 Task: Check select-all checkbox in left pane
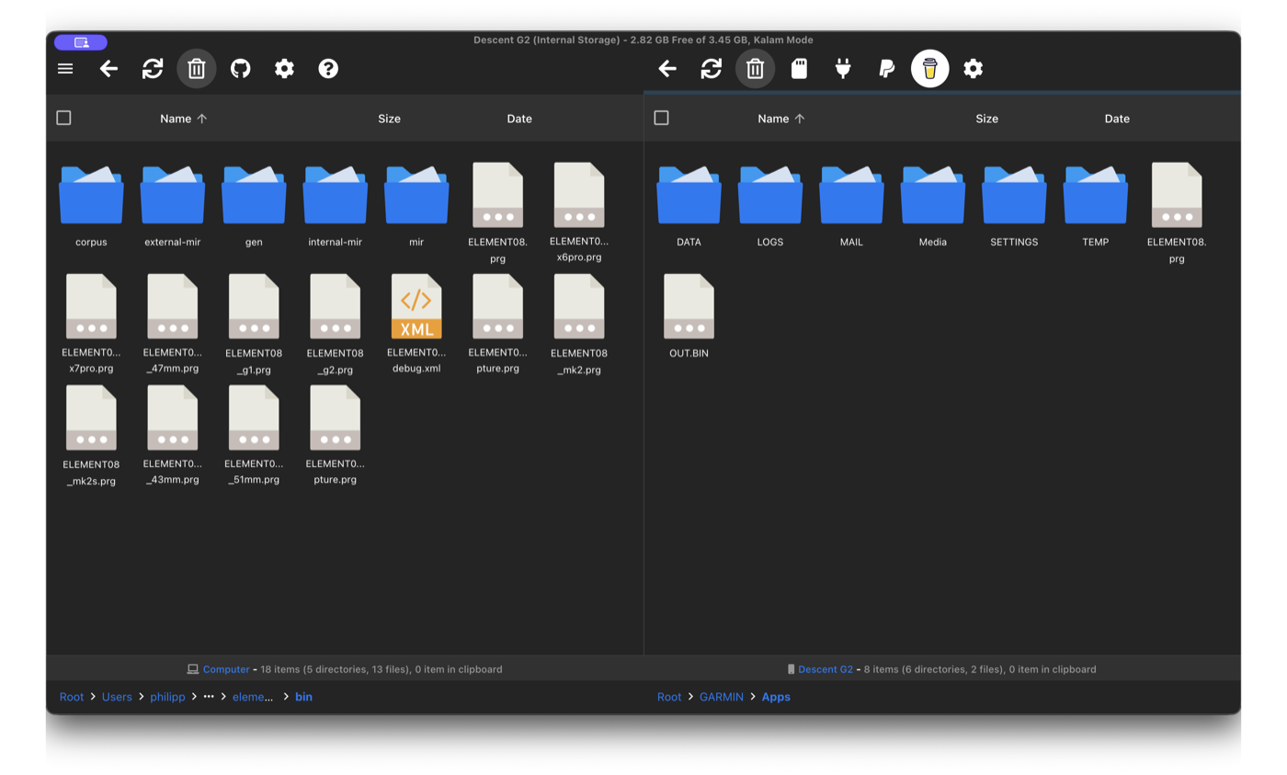(63, 118)
